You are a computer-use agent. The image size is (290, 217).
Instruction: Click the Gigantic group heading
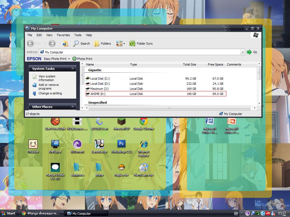[x=95, y=70]
